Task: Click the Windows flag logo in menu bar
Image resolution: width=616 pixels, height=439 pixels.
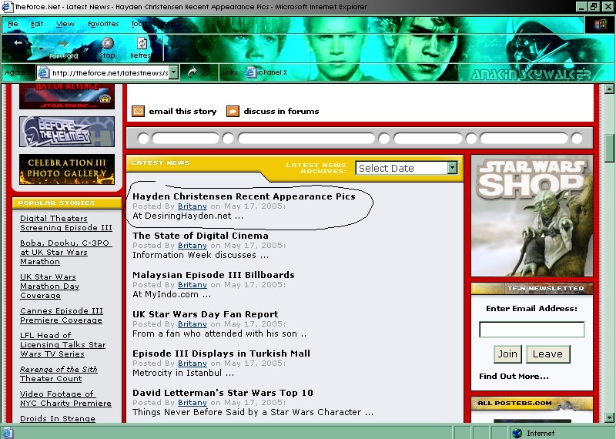Action: point(600,25)
